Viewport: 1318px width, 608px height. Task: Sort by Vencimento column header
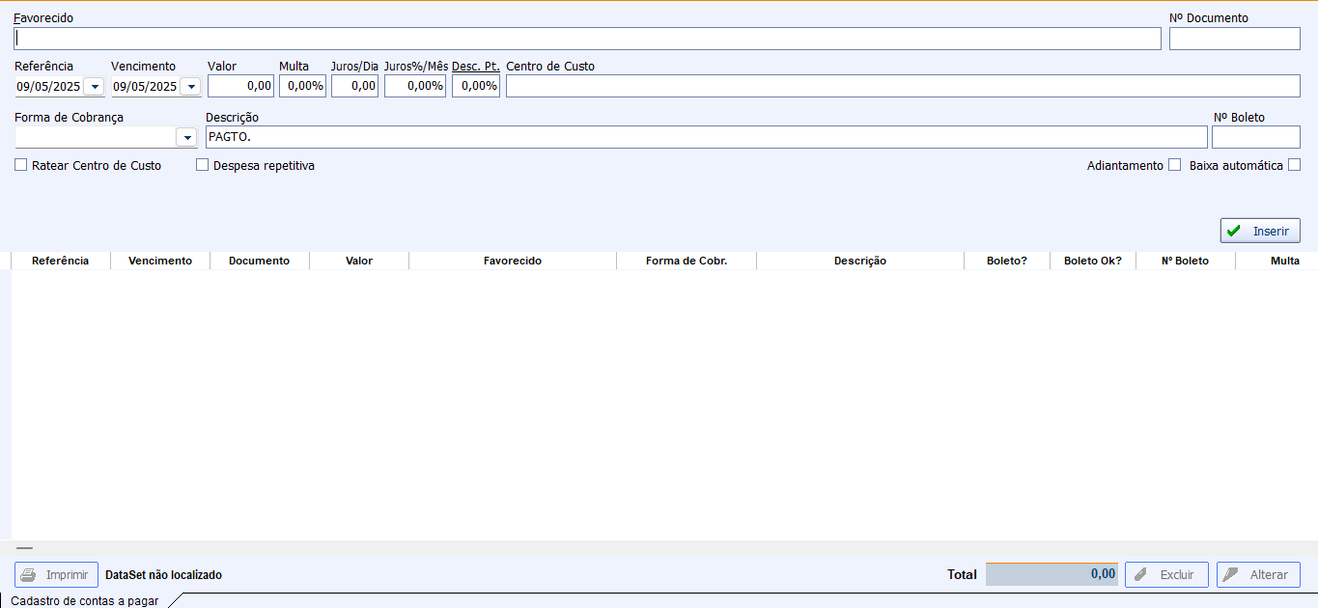pos(160,261)
